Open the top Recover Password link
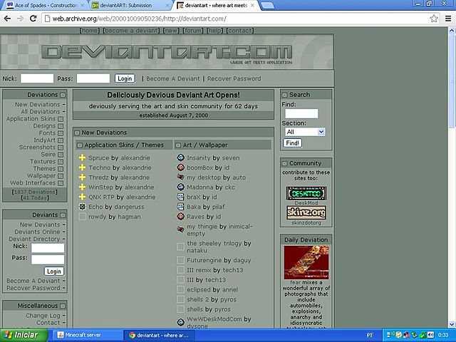 [234, 78]
